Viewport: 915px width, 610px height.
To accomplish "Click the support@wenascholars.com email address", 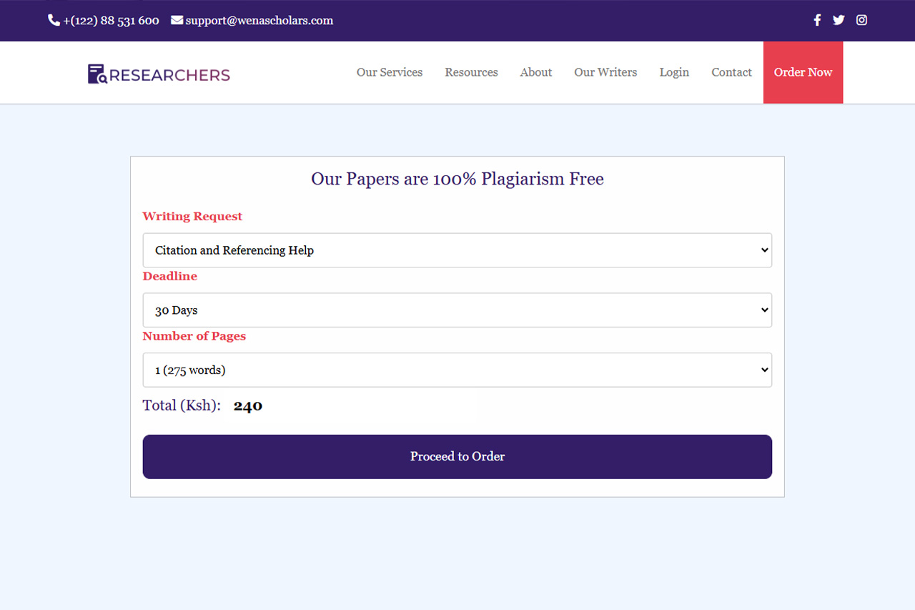I will coord(259,21).
